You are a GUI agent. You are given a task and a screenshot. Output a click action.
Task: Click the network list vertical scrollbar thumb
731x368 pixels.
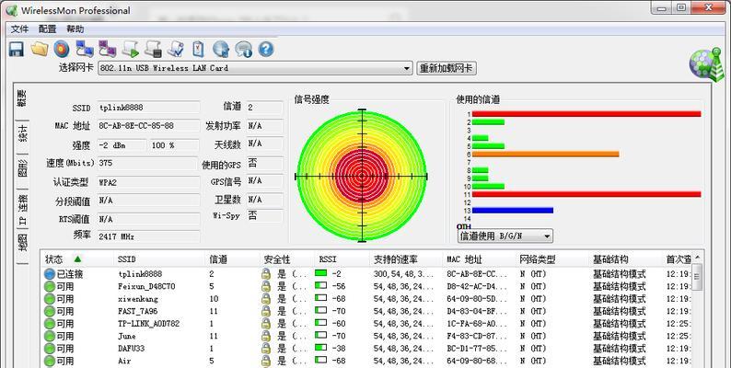[698, 277]
